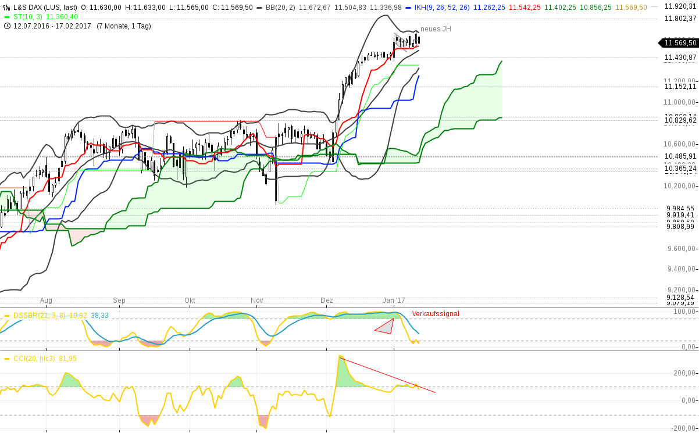Click the 'neues JH' annotation text
This screenshot has width=699, height=433.
(x=436, y=29)
